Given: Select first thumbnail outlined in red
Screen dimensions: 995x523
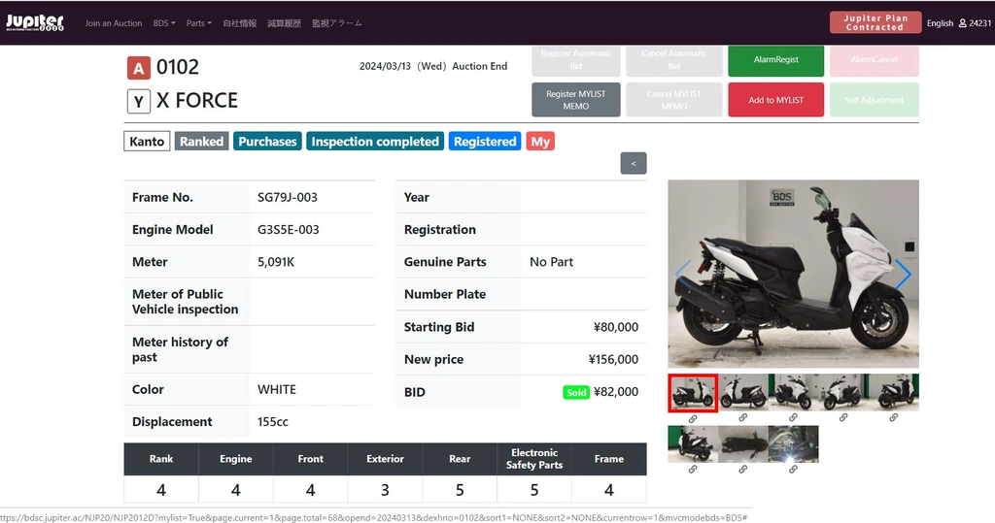Looking at the screenshot, I should (x=693, y=393).
